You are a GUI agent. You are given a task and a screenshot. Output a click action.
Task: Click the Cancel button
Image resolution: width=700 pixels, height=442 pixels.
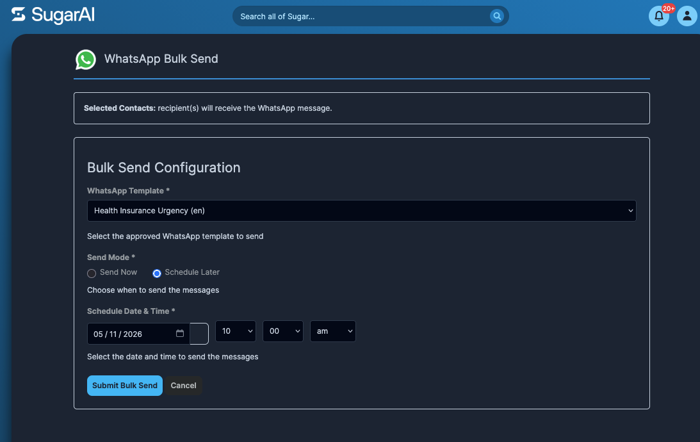coord(183,385)
